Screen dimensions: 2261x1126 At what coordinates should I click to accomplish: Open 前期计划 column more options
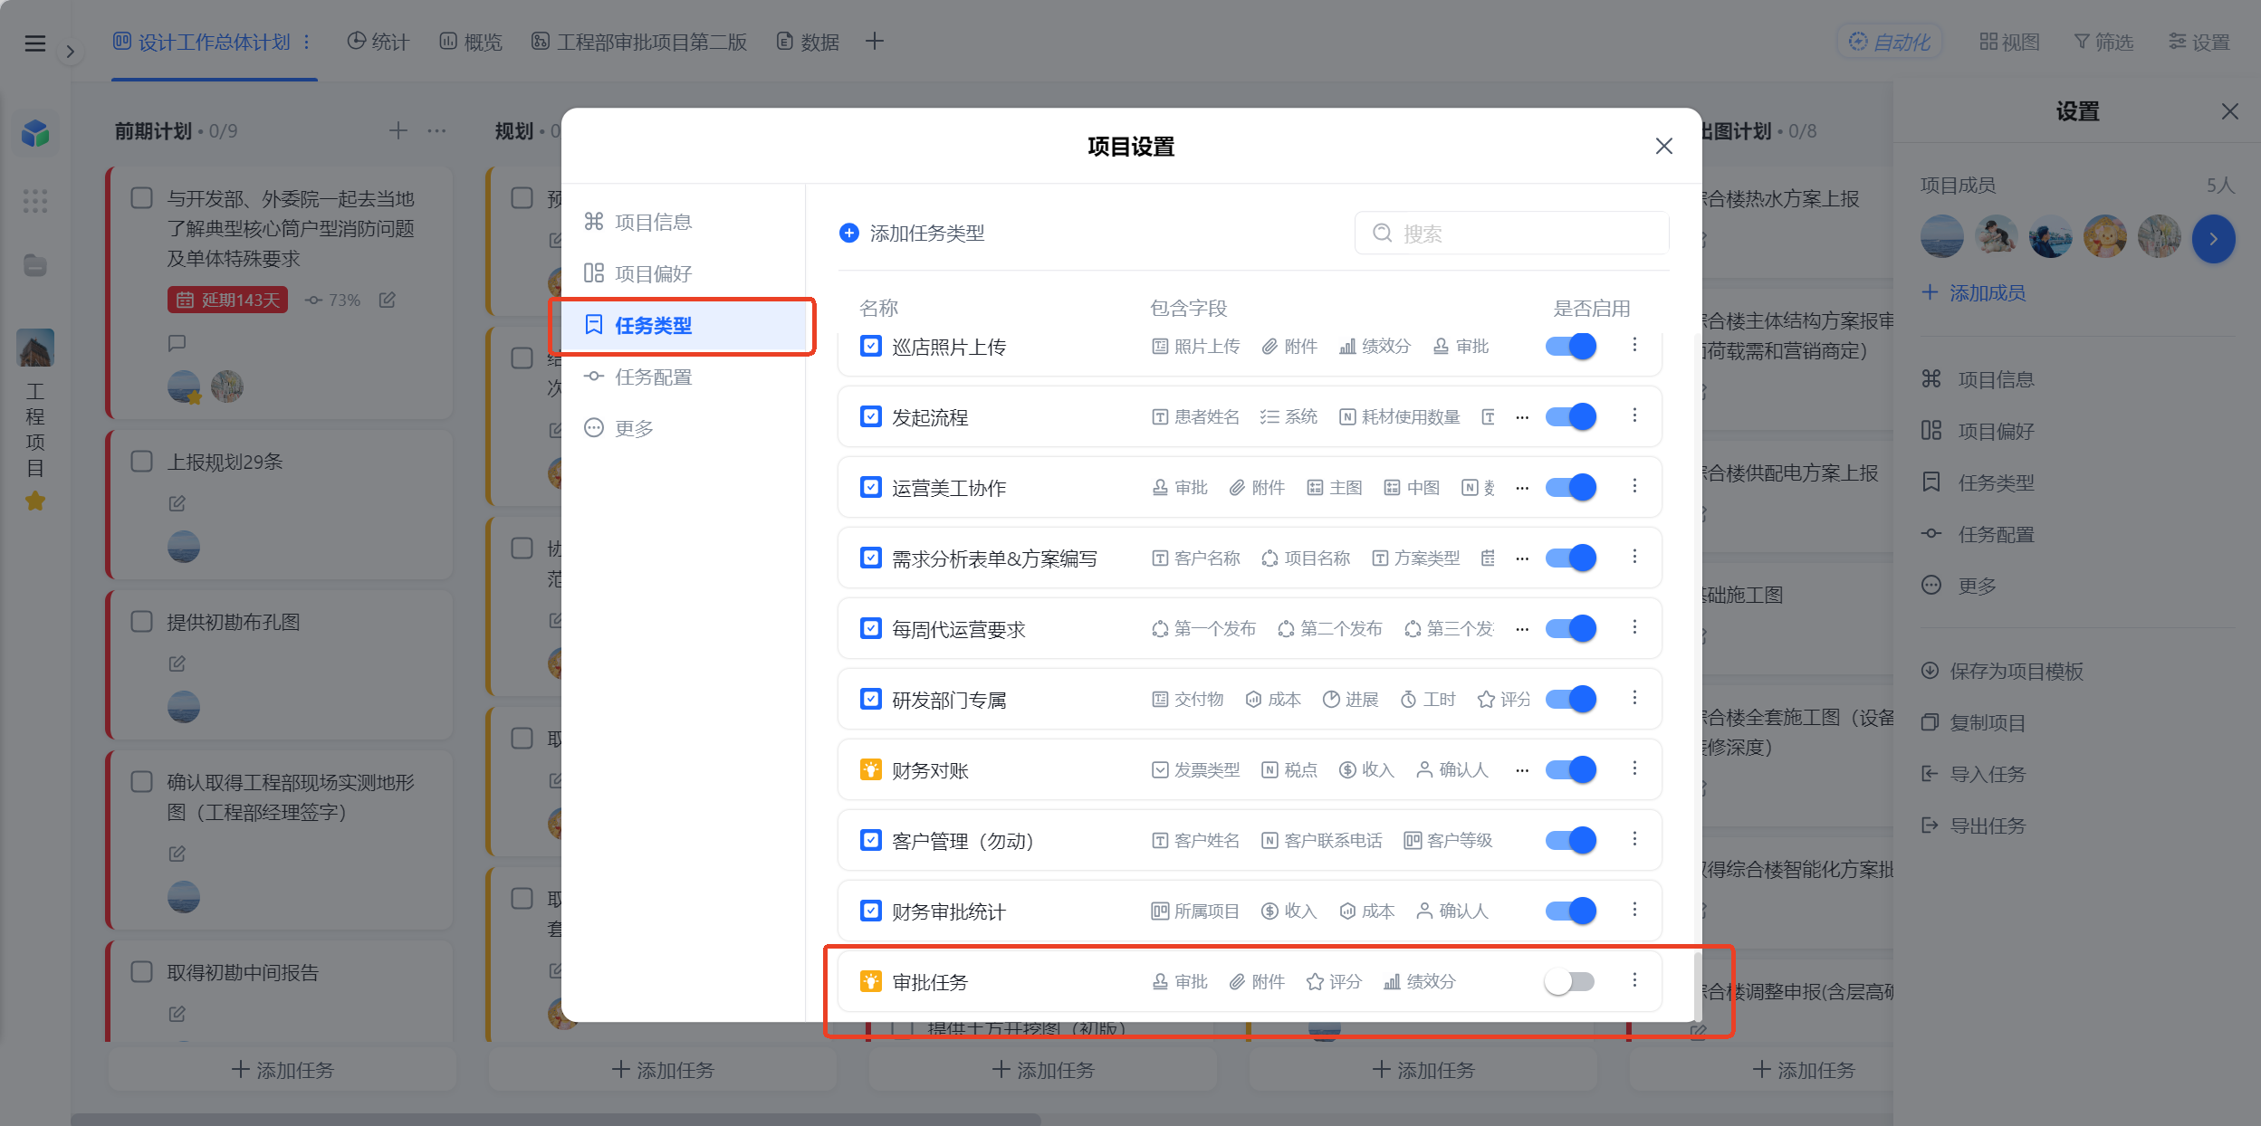[436, 131]
